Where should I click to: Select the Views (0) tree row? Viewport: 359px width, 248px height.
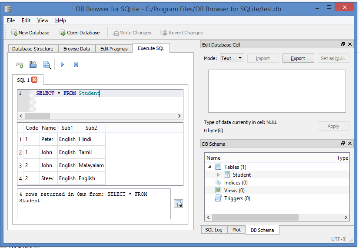point(277,190)
